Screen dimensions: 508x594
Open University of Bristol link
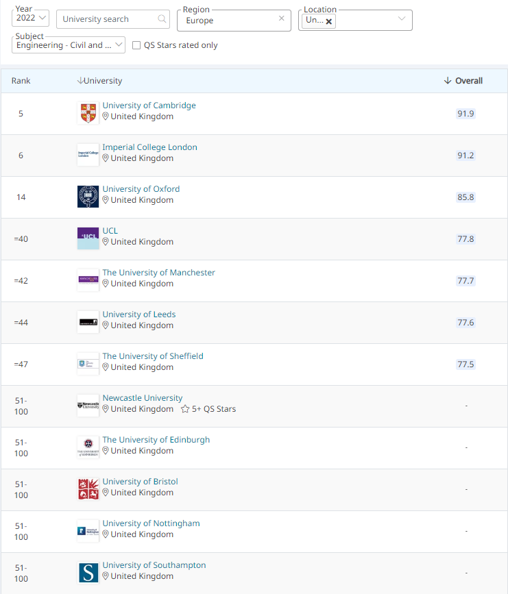pyautogui.click(x=141, y=482)
